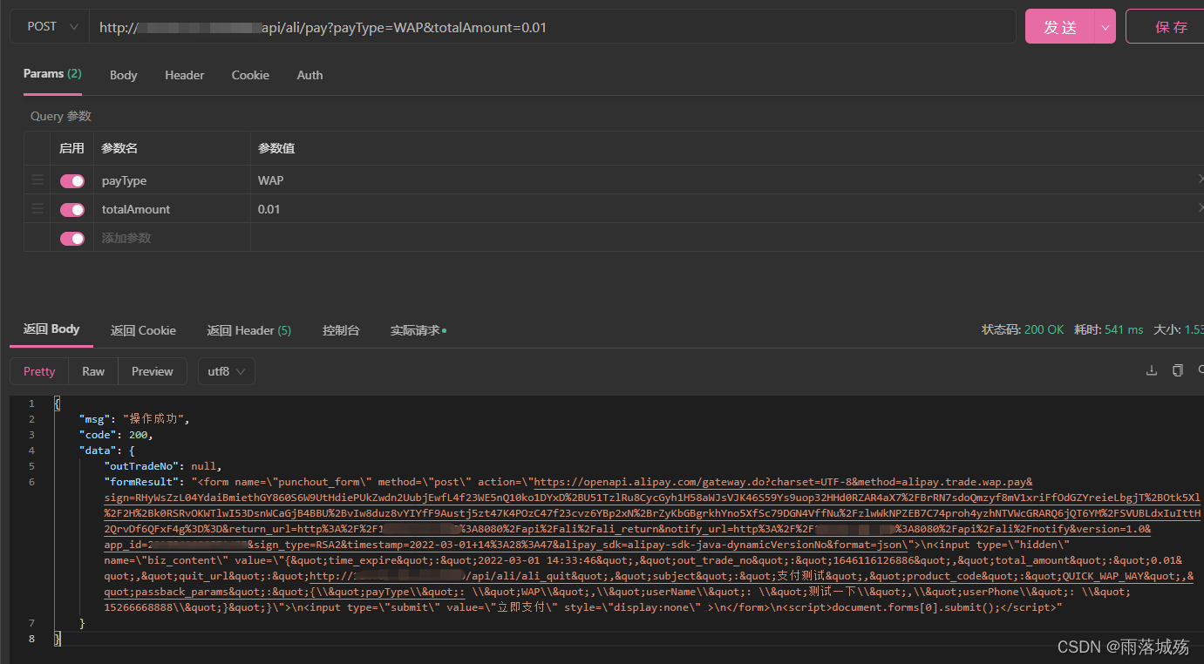The width and height of the screenshot is (1204, 664).
Task: Click the 发送 send button
Action: [1059, 27]
